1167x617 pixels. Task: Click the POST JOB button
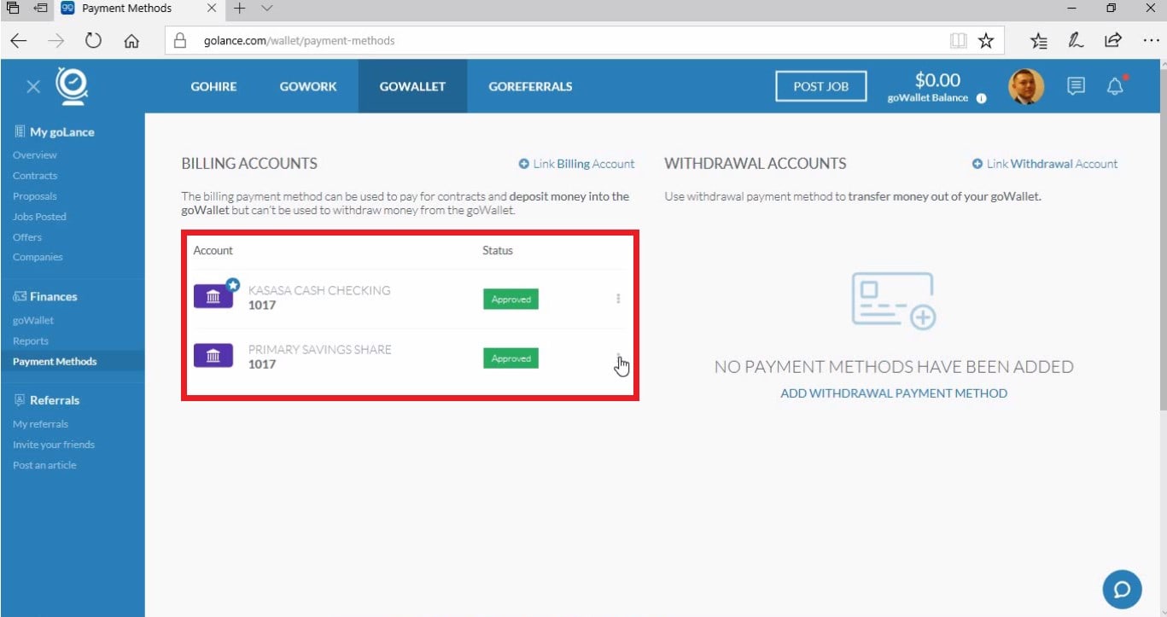[x=820, y=86]
